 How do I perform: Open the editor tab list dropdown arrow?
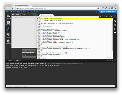[x=38, y=15]
